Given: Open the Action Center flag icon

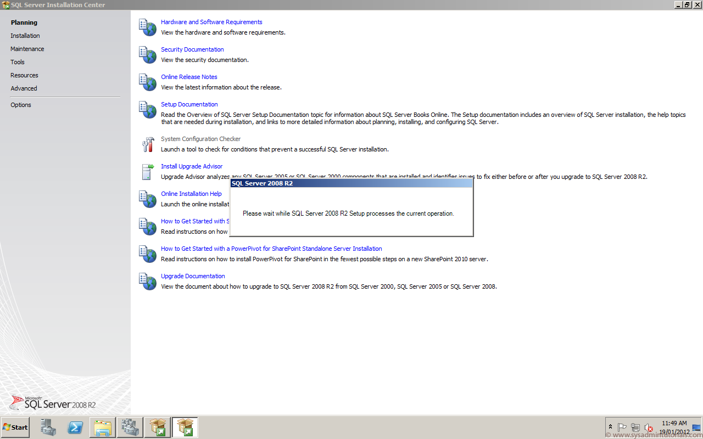Looking at the screenshot, I should (x=622, y=427).
